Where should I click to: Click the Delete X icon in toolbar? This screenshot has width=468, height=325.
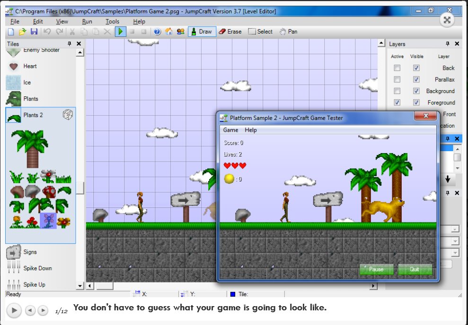click(x=107, y=32)
